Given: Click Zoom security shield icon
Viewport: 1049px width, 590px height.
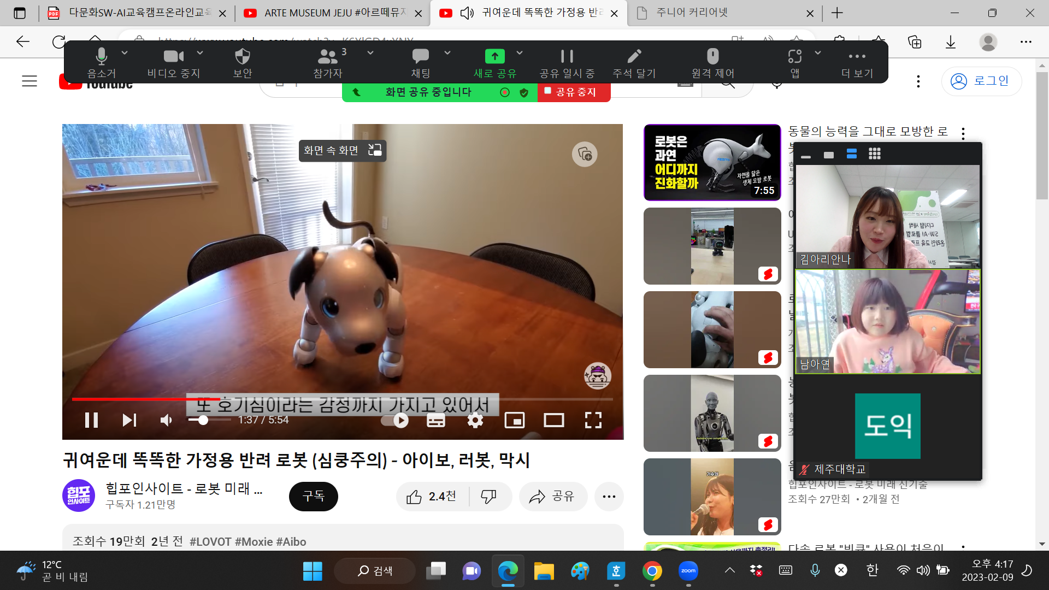Looking at the screenshot, I should (242, 56).
